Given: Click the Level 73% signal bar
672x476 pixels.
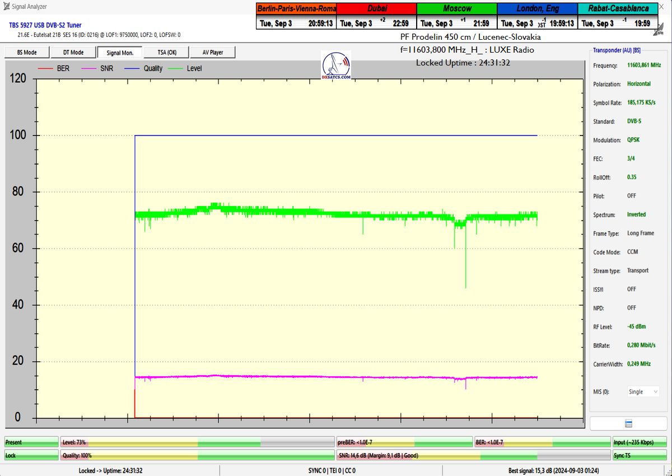Looking at the screenshot, I should pyautogui.click(x=197, y=442).
